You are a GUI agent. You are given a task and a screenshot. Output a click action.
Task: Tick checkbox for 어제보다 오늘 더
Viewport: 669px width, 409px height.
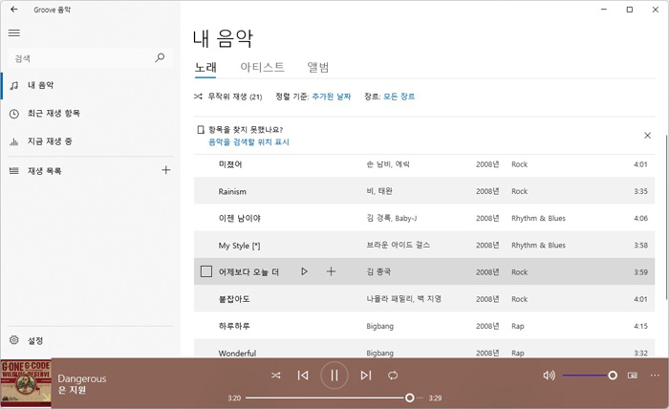click(x=206, y=271)
